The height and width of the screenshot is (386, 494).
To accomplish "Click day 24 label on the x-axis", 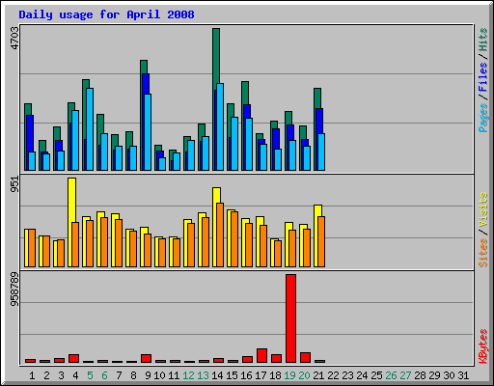I will click(x=362, y=375).
